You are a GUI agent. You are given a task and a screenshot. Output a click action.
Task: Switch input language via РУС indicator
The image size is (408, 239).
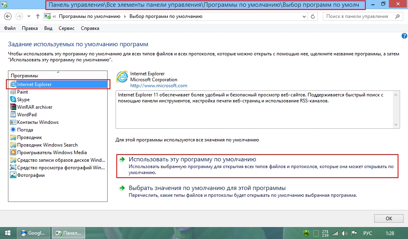[x=367, y=233]
